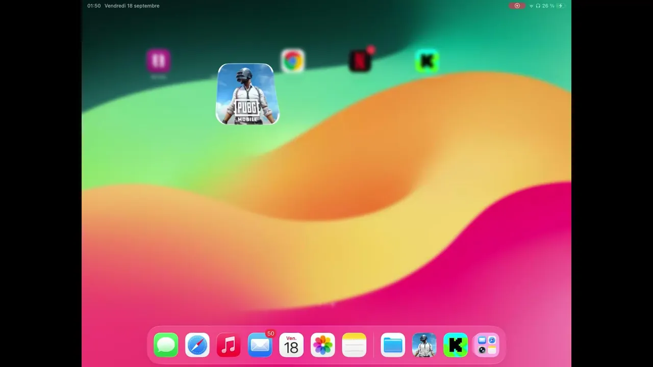
Task: Open Mail with 50 unread badge
Action: [260, 345]
